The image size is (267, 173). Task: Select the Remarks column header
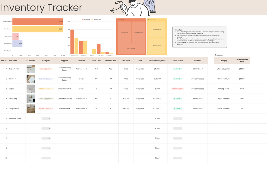click(x=198, y=61)
